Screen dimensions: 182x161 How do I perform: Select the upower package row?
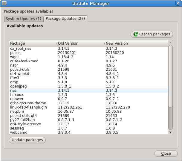tap(88, 99)
